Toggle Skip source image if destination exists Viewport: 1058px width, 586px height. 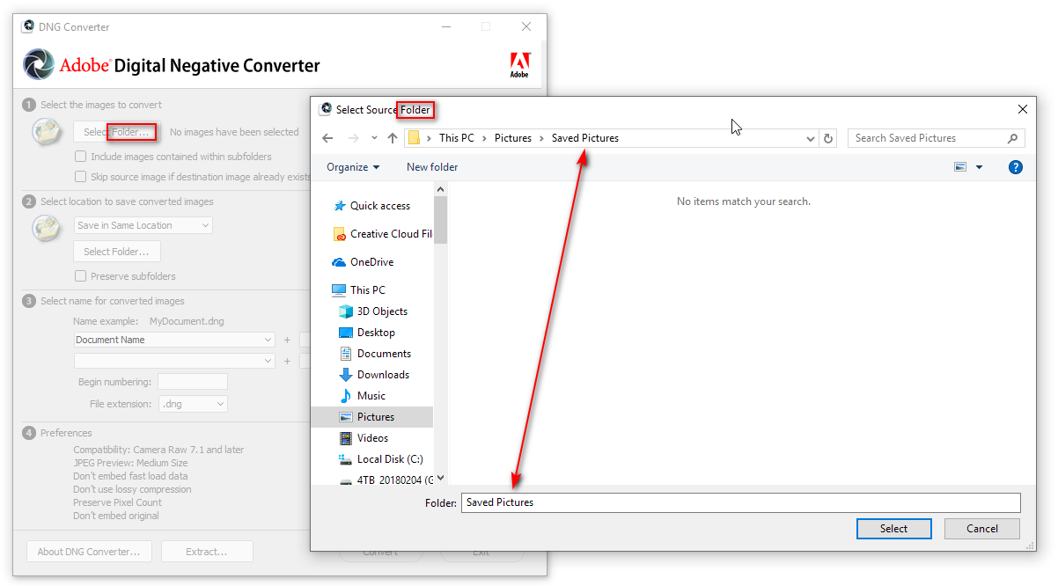(81, 177)
